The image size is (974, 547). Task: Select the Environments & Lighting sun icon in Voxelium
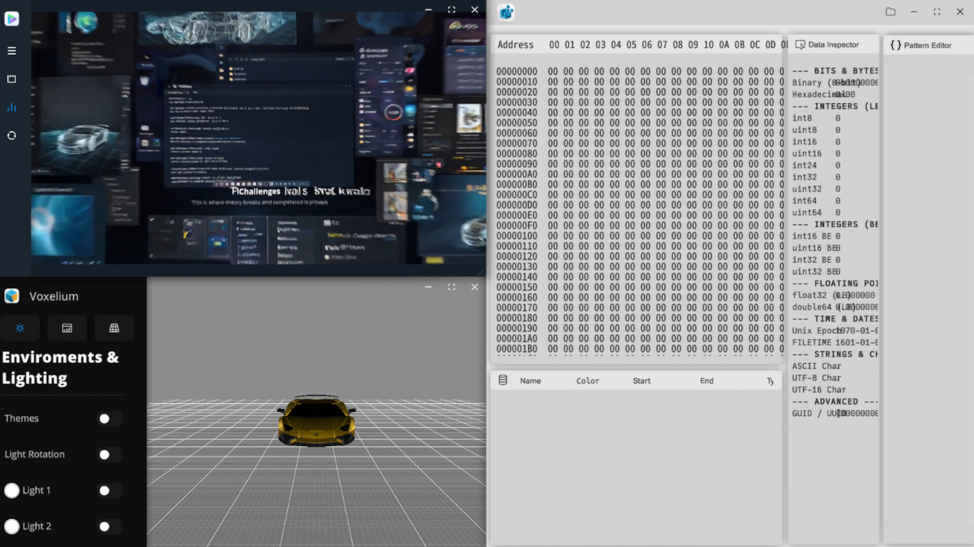point(20,328)
